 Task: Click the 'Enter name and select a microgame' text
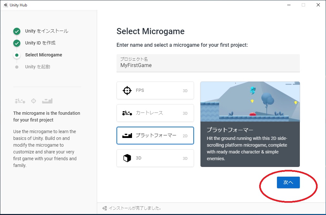[x=182, y=45]
